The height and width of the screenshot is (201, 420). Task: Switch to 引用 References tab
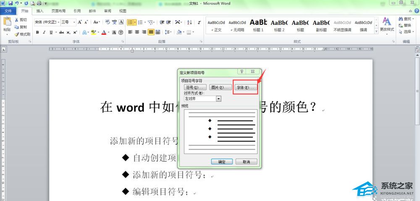(x=77, y=11)
